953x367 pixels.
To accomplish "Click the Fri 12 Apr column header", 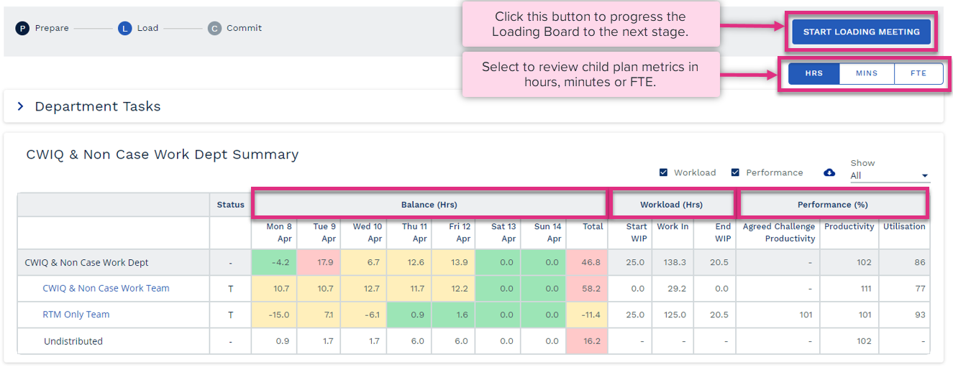I will tap(452, 233).
